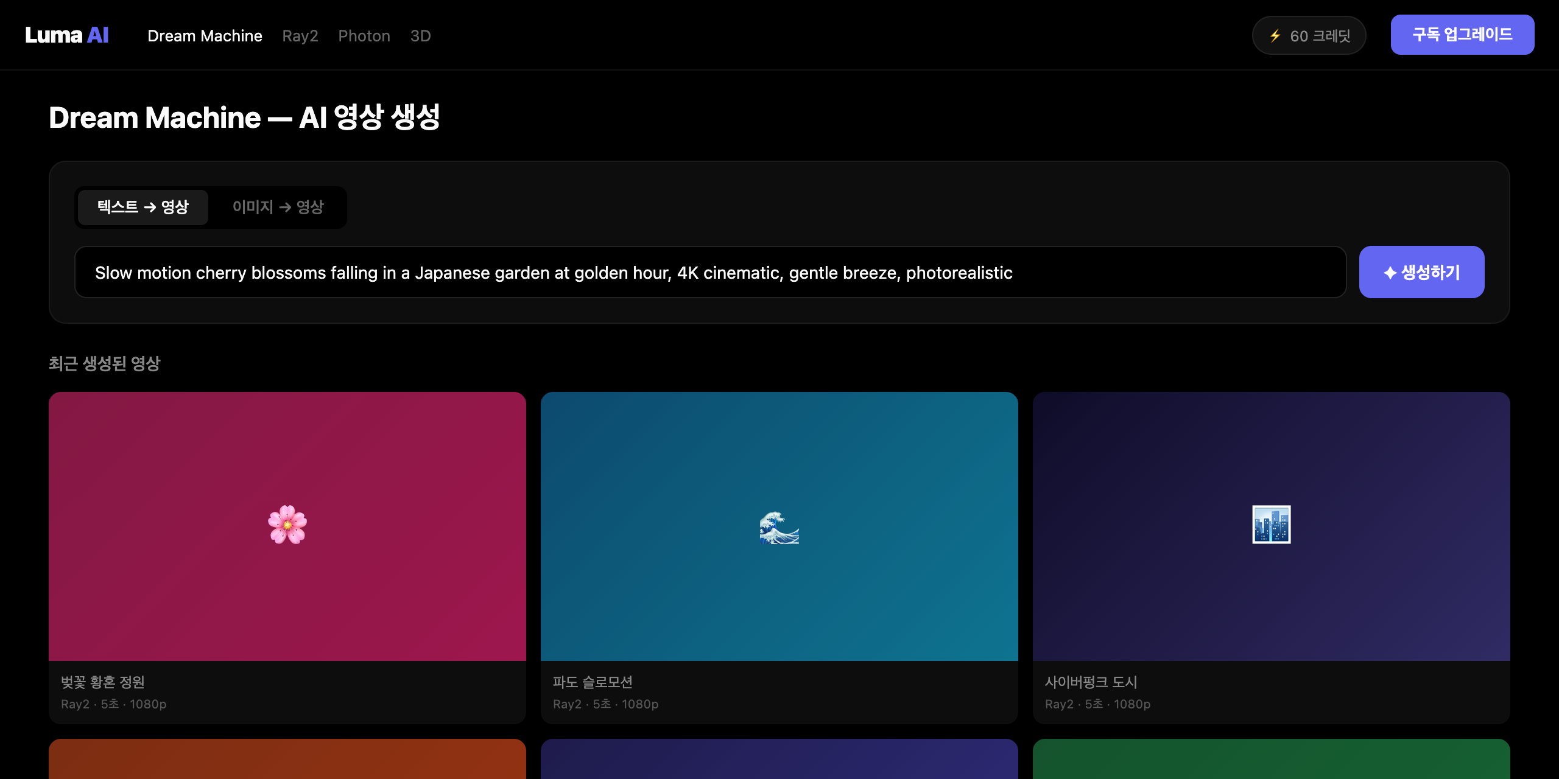Open the 파도 슬로모션 wave thumbnail
Screen dimensions: 1559x779
(x=779, y=526)
